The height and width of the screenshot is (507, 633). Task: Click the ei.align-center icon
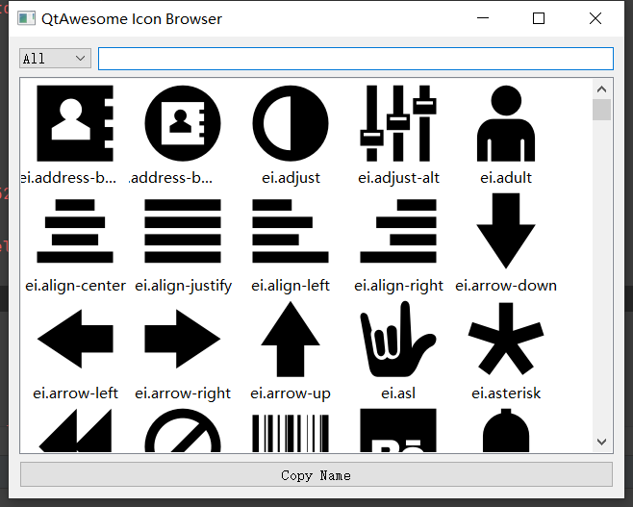coord(75,231)
